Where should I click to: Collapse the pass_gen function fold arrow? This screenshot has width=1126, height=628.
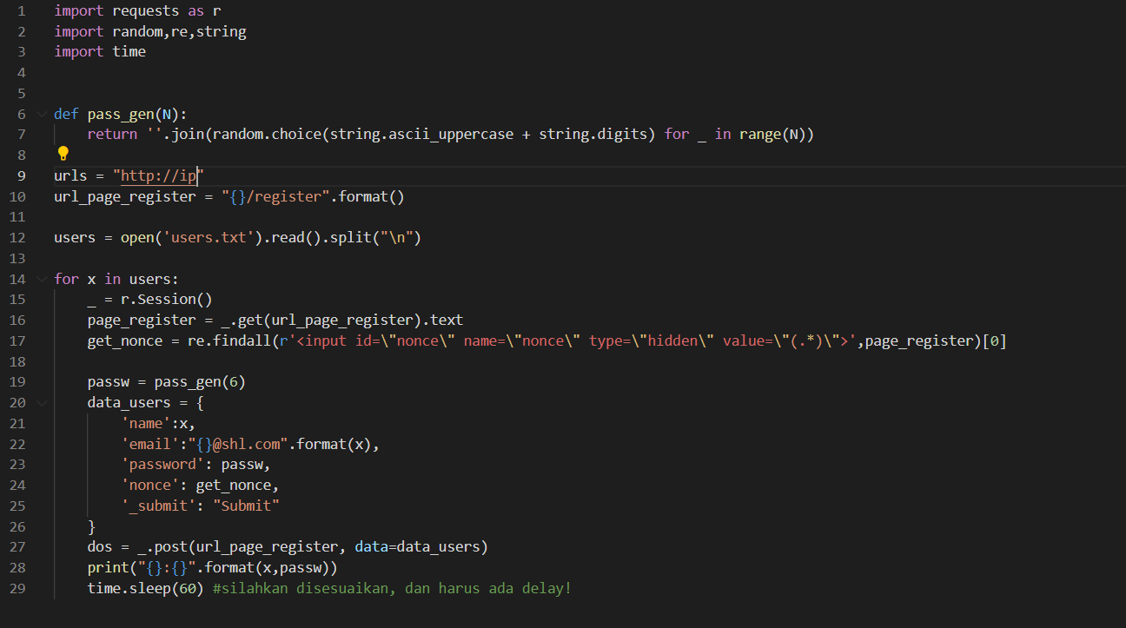pos(42,114)
